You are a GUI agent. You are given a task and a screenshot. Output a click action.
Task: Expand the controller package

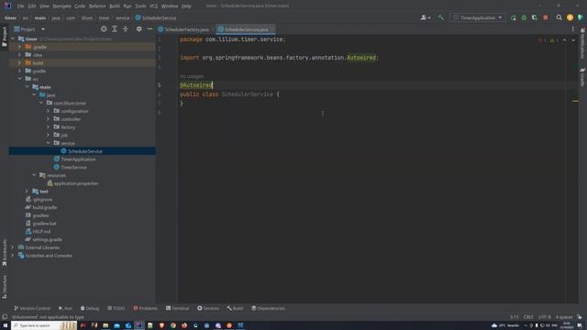(49, 119)
